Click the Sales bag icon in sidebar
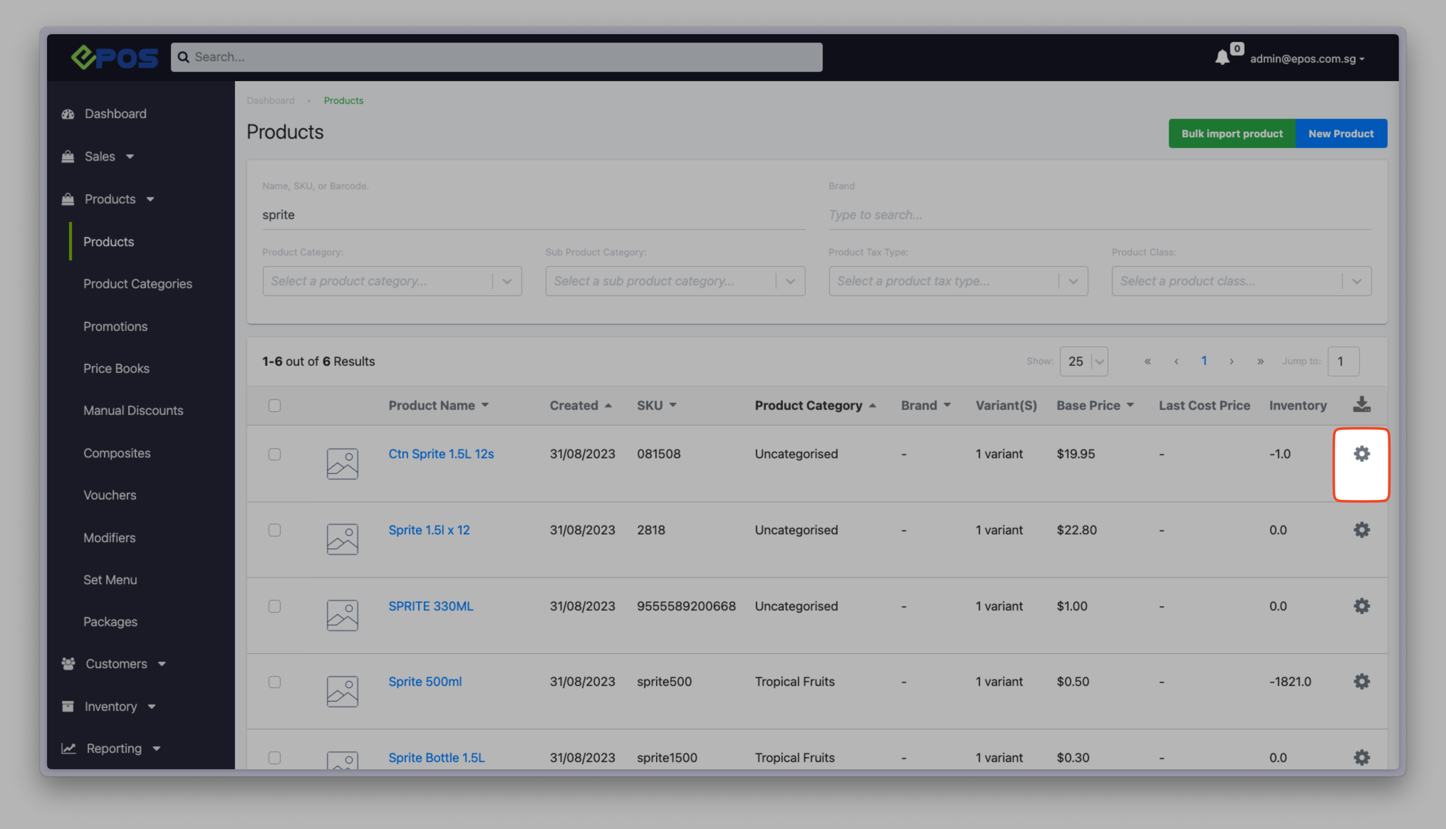 [68, 156]
